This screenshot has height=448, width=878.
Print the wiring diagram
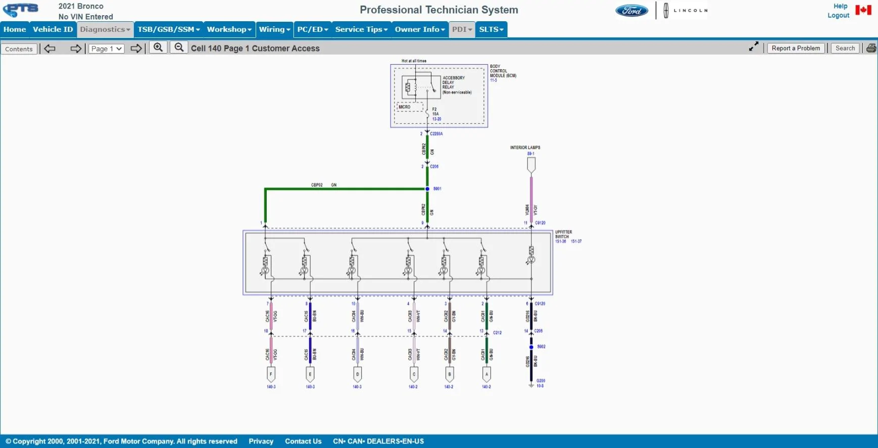pyautogui.click(x=871, y=48)
